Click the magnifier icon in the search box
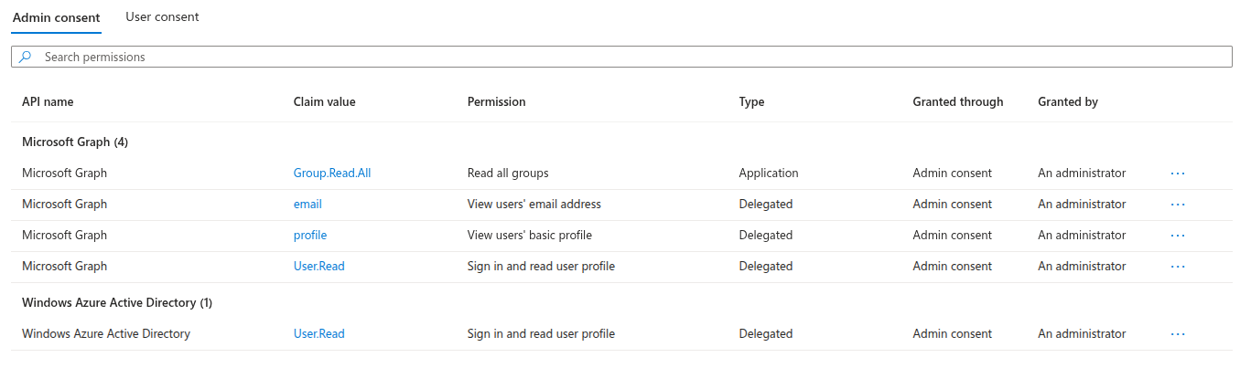The image size is (1251, 368). 26,57
